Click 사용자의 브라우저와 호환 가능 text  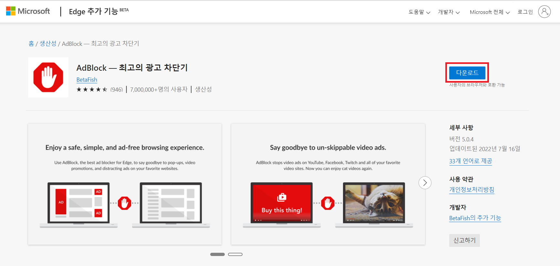click(x=477, y=85)
